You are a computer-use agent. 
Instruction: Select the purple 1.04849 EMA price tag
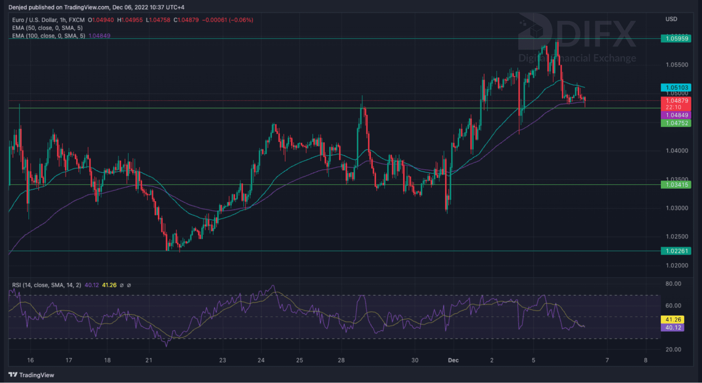click(x=676, y=115)
